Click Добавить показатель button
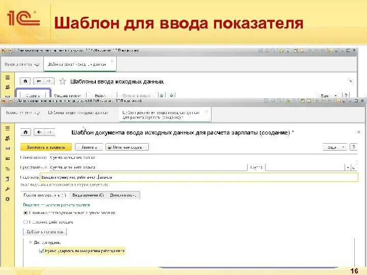The width and height of the screenshot is (367, 275). [45, 232]
